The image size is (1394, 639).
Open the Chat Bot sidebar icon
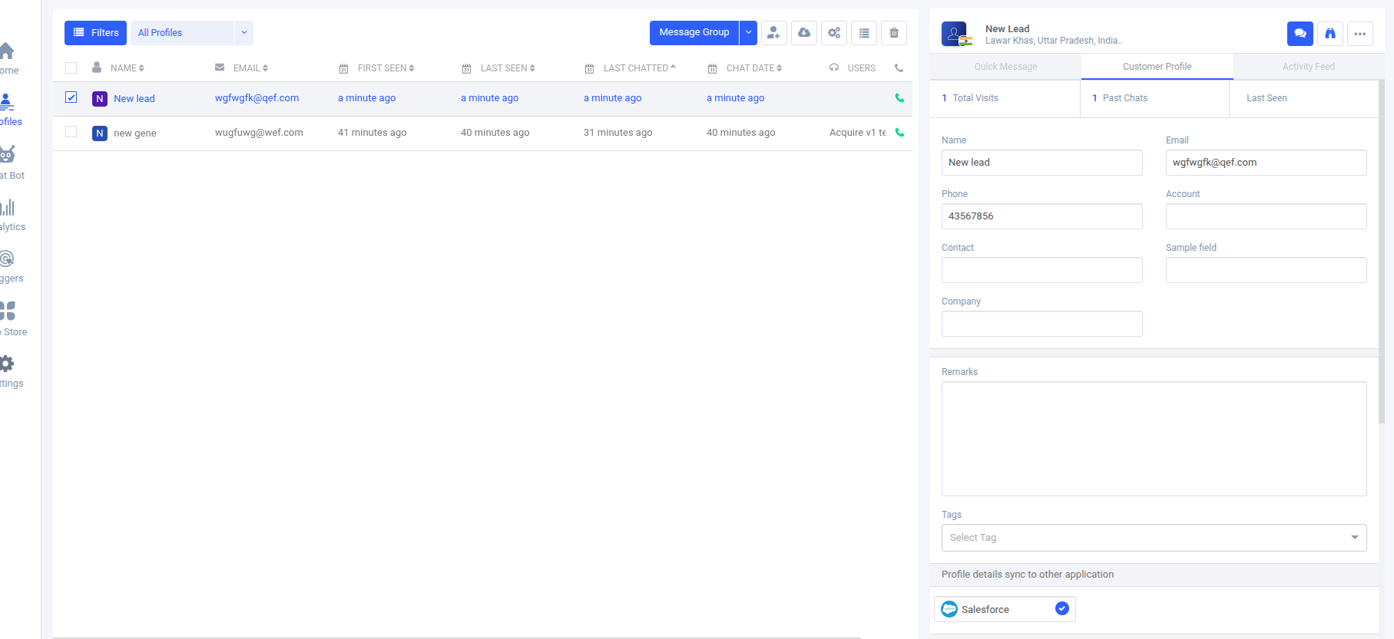[8, 156]
